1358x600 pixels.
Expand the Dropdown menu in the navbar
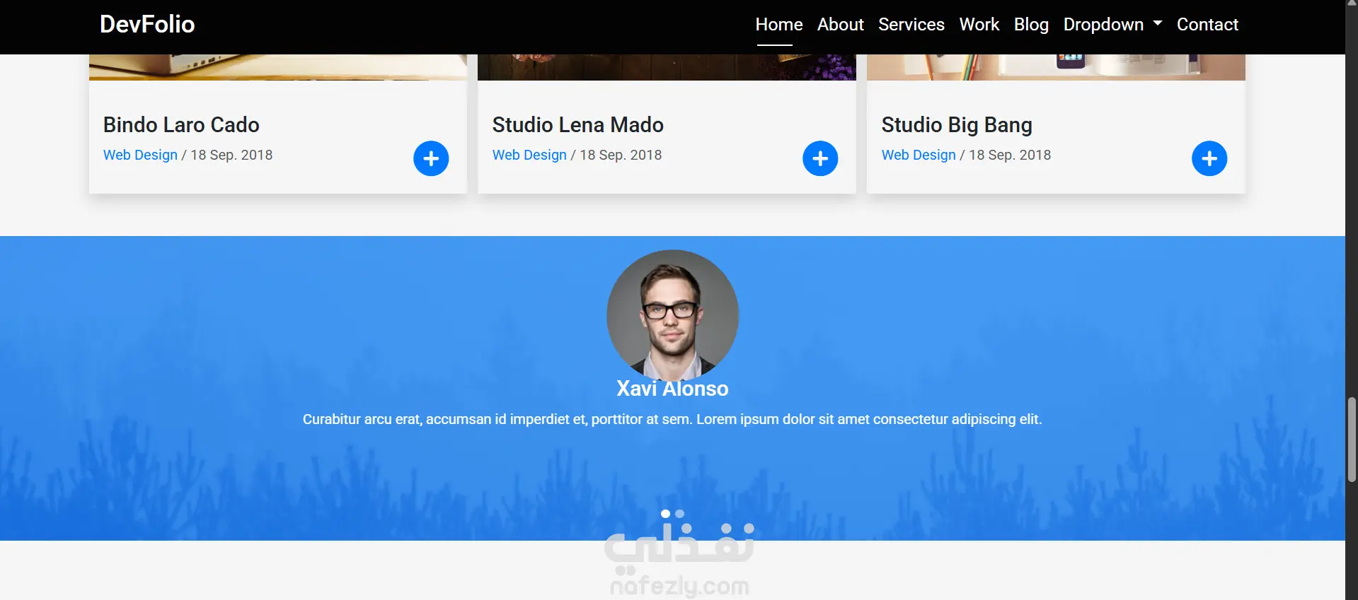click(1112, 25)
